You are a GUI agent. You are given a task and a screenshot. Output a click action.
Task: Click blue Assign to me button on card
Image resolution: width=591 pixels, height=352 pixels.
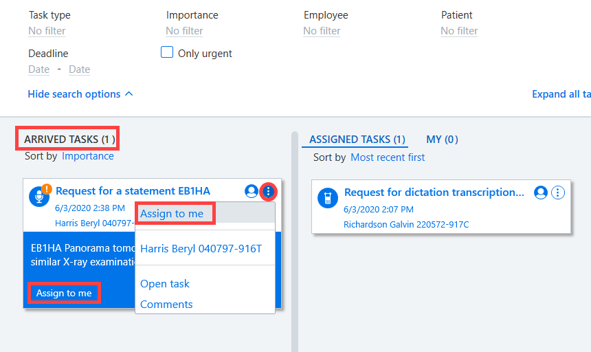[64, 293]
